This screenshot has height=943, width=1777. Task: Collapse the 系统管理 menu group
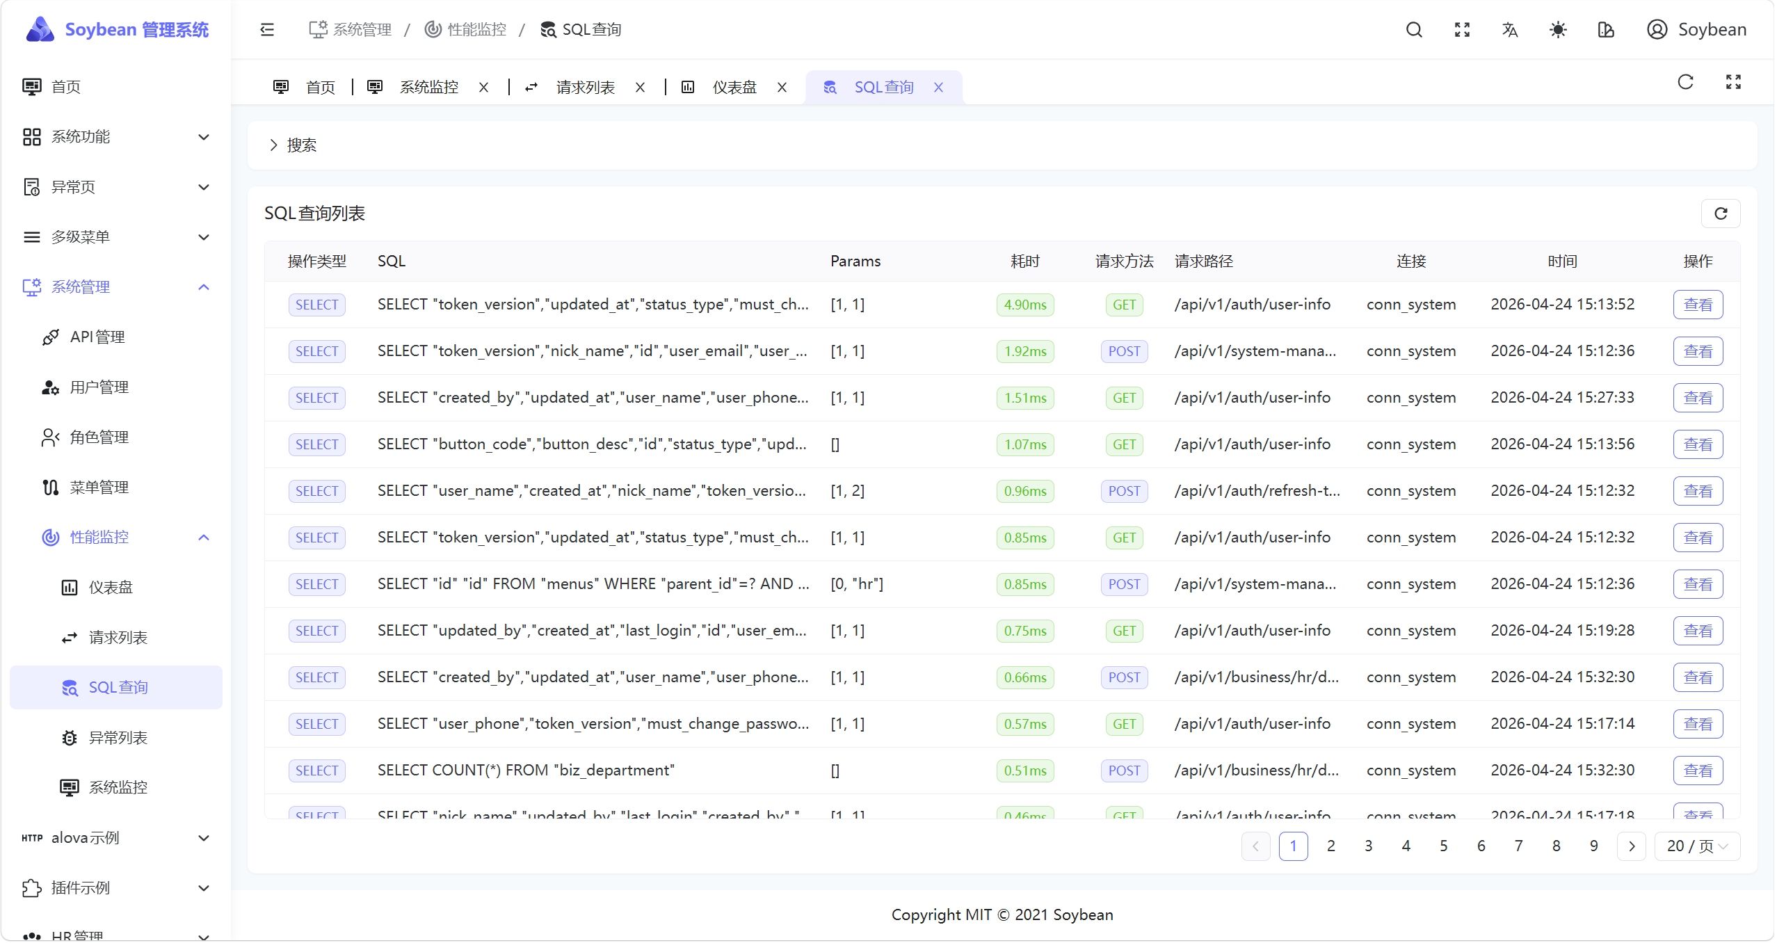pos(204,287)
